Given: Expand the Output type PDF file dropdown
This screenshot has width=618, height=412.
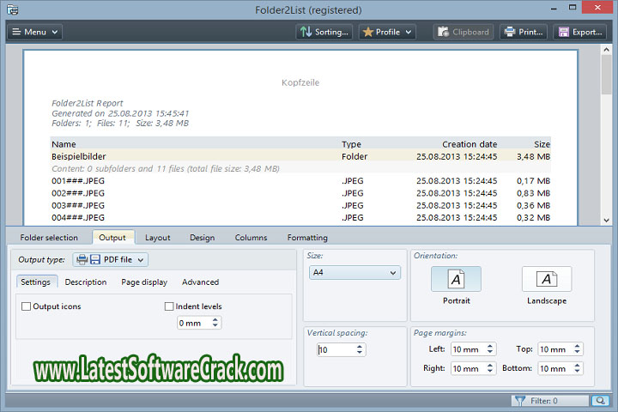Looking at the screenshot, I should click(x=110, y=259).
